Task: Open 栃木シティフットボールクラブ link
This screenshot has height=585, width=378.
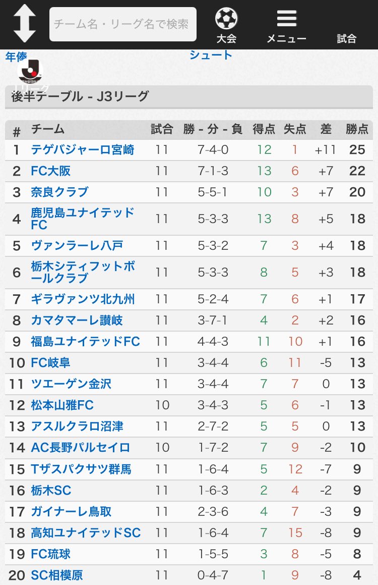Action: [83, 273]
